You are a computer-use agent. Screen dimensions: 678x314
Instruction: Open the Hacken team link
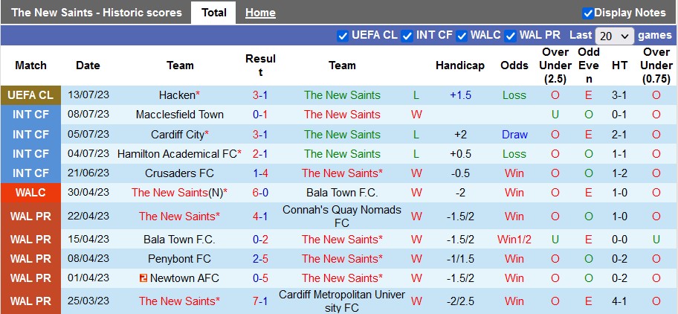tap(177, 95)
